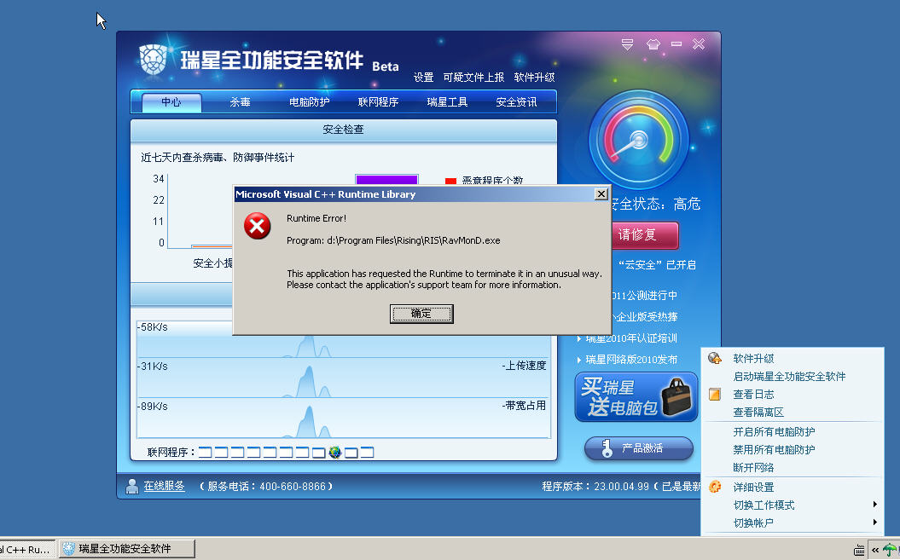Viewport: 900px width, 560px height.
Task: Close the Runtime Library error dialog
Action: (601, 194)
